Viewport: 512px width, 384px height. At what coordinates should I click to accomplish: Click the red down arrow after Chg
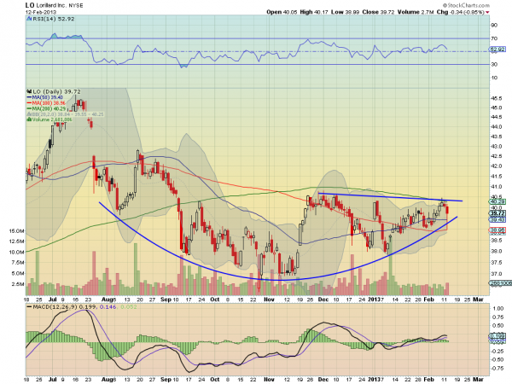tap(487, 13)
